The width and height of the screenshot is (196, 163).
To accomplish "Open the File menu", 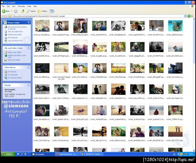I will (x=3, y=6).
